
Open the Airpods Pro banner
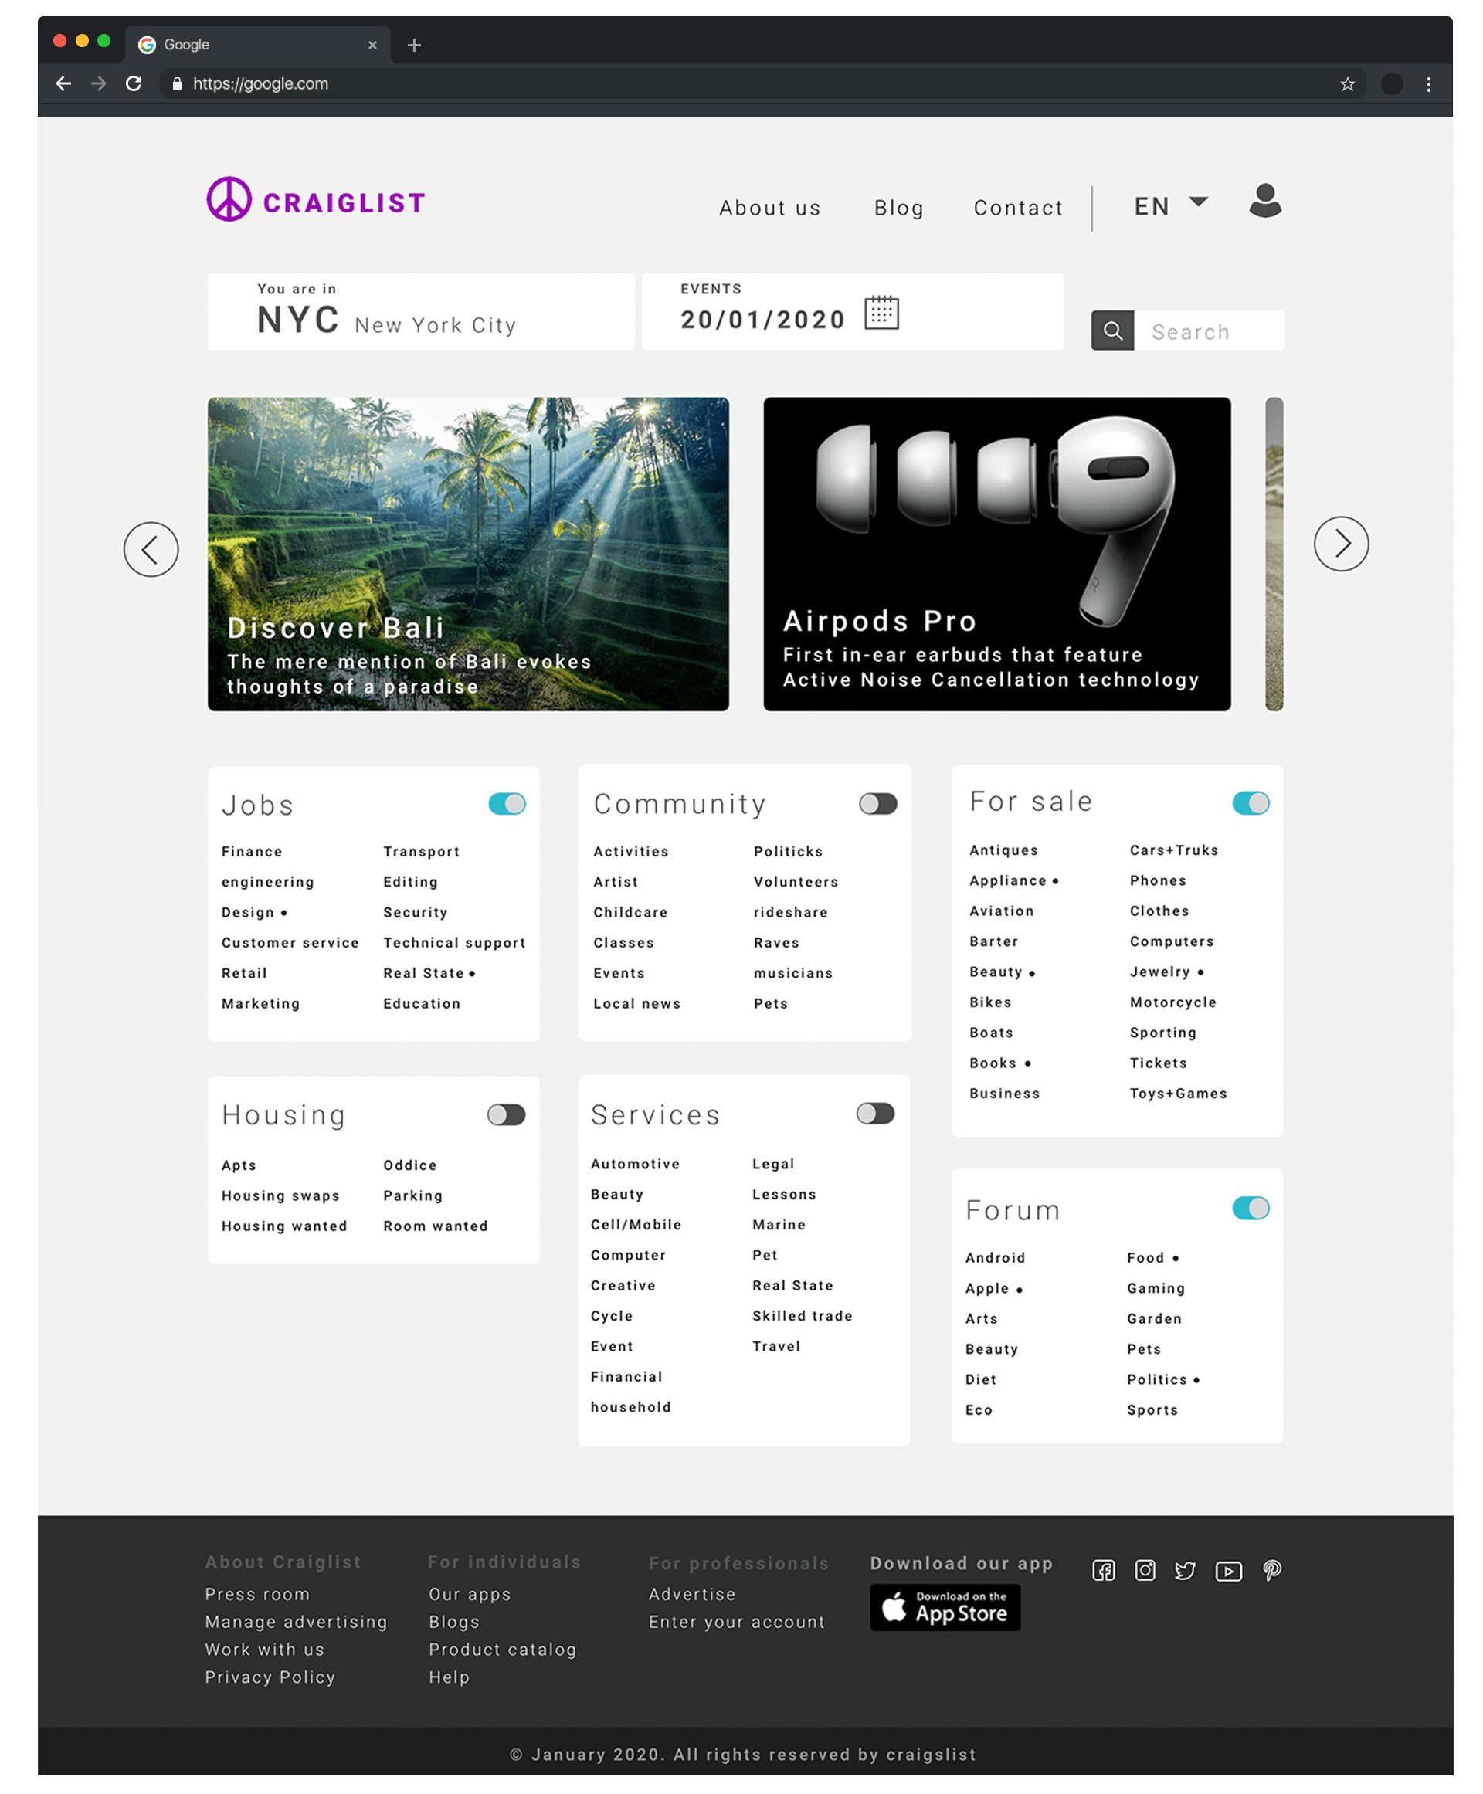coord(997,554)
